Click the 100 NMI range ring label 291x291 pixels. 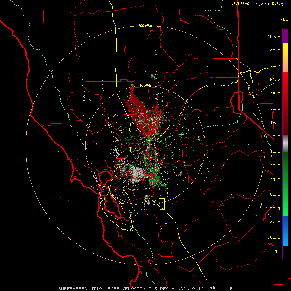[x=145, y=26]
